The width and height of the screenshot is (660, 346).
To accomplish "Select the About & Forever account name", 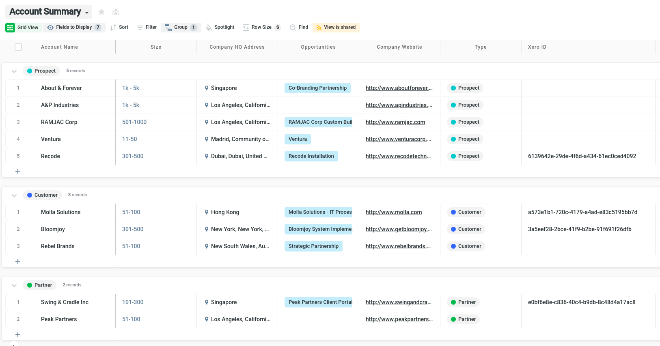I will (x=61, y=88).
